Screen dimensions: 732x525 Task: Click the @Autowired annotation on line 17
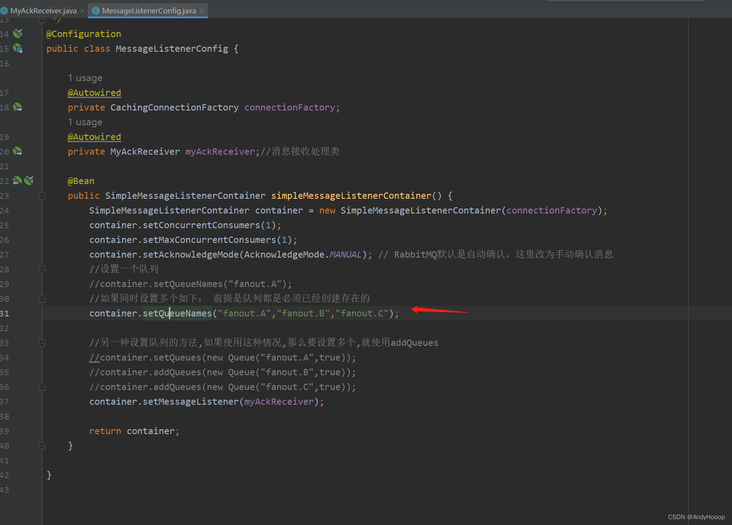(x=95, y=93)
